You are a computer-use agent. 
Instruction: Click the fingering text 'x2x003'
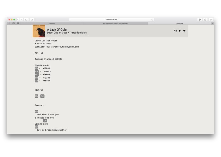pos(46,74)
